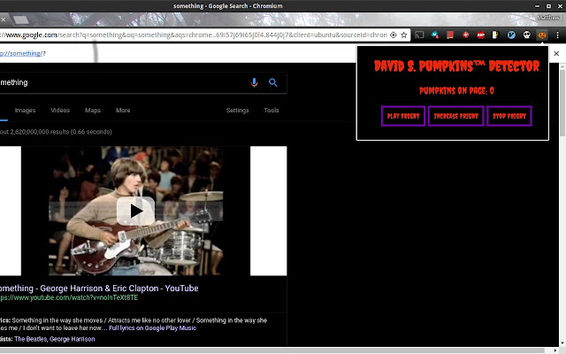
Task: Play the George Harrison video thumbnail
Action: (135, 211)
